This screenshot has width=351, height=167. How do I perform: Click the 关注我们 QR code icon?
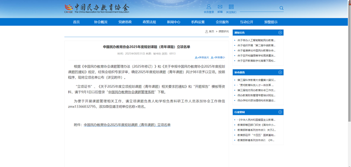coord(231,7)
